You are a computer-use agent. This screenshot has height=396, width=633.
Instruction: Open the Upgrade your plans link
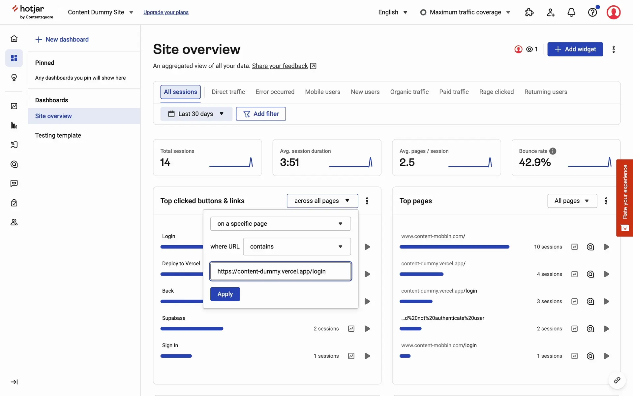point(166,12)
